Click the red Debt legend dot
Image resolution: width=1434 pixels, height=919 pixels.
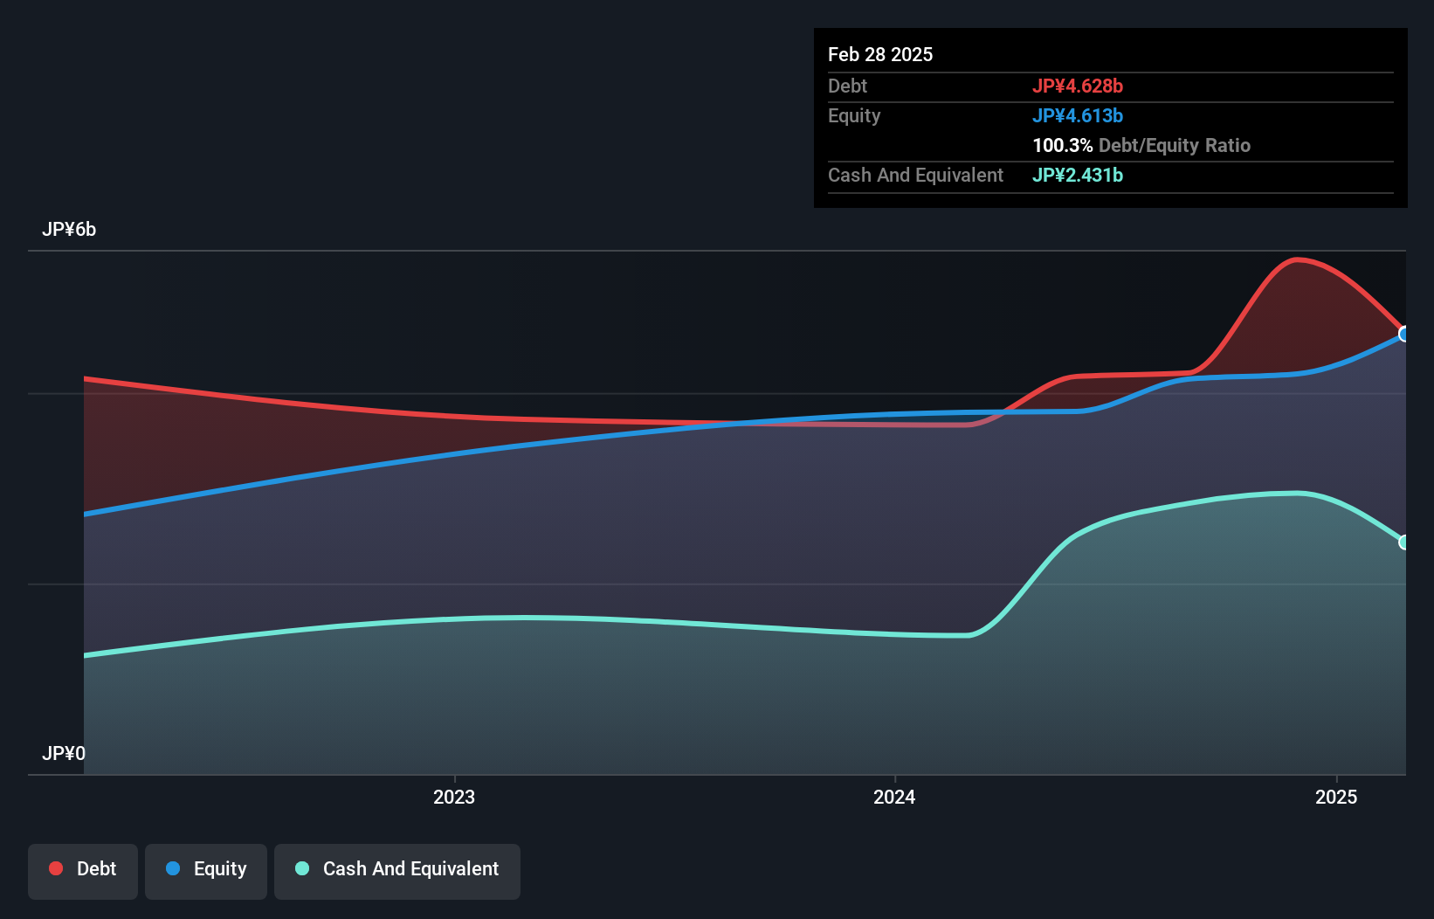(x=56, y=868)
